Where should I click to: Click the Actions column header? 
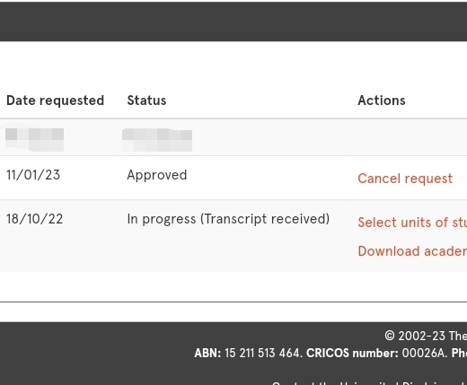point(382,101)
